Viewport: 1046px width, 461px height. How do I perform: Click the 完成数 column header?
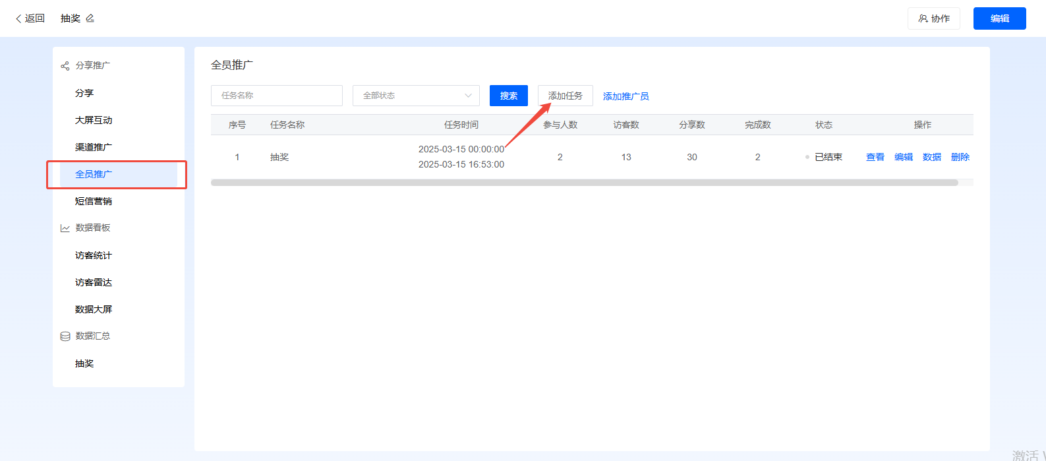coord(758,125)
